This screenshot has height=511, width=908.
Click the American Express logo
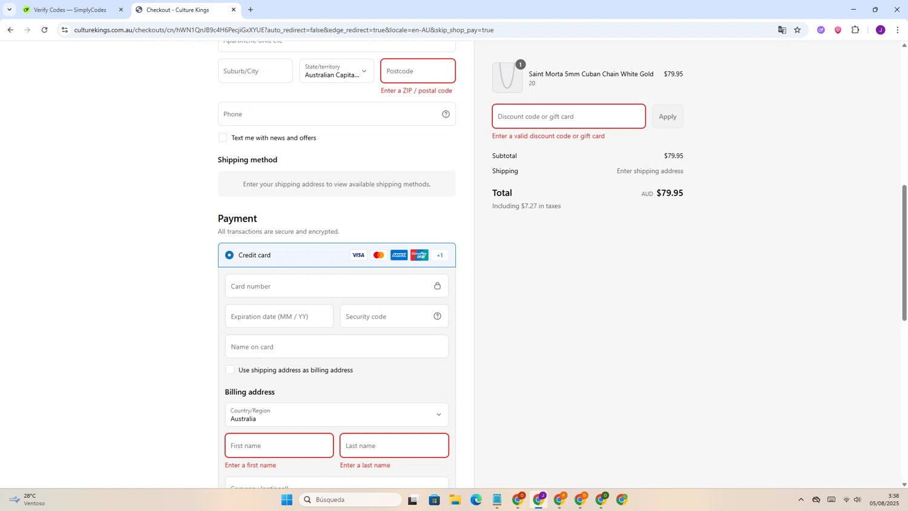pyautogui.click(x=399, y=255)
